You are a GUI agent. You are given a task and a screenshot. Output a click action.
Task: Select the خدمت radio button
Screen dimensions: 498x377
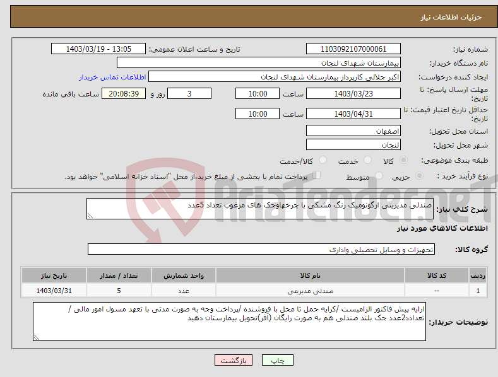tap(367, 160)
